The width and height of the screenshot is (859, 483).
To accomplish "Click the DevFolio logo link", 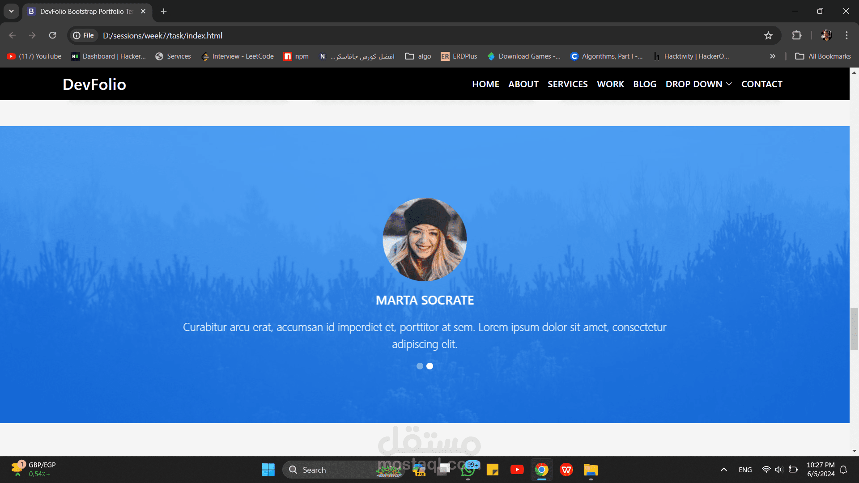I will [94, 84].
